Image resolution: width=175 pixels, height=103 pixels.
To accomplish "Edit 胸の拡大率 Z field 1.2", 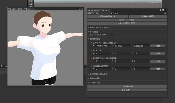I will tap(142, 54).
